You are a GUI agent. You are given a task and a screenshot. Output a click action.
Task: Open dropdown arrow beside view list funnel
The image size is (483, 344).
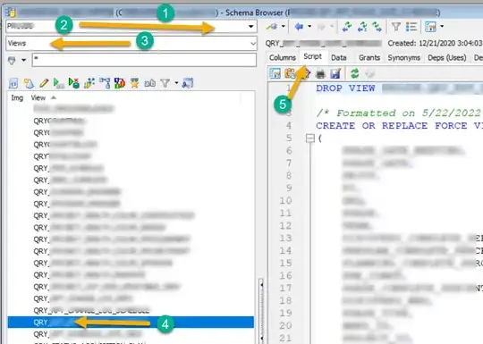[x=176, y=83]
